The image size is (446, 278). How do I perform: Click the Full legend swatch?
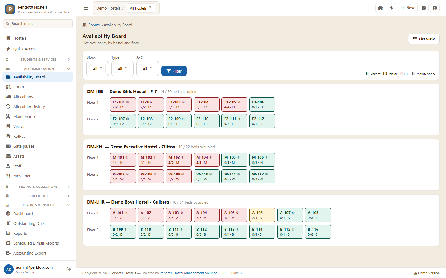click(x=401, y=74)
